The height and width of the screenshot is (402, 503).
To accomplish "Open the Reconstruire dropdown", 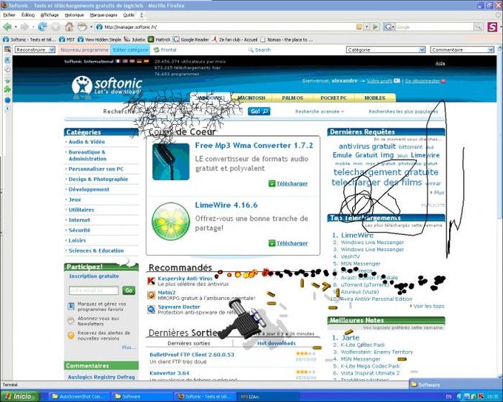I will point(35,50).
